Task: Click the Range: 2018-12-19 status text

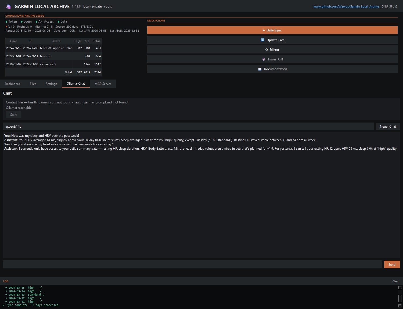Action: [18, 31]
